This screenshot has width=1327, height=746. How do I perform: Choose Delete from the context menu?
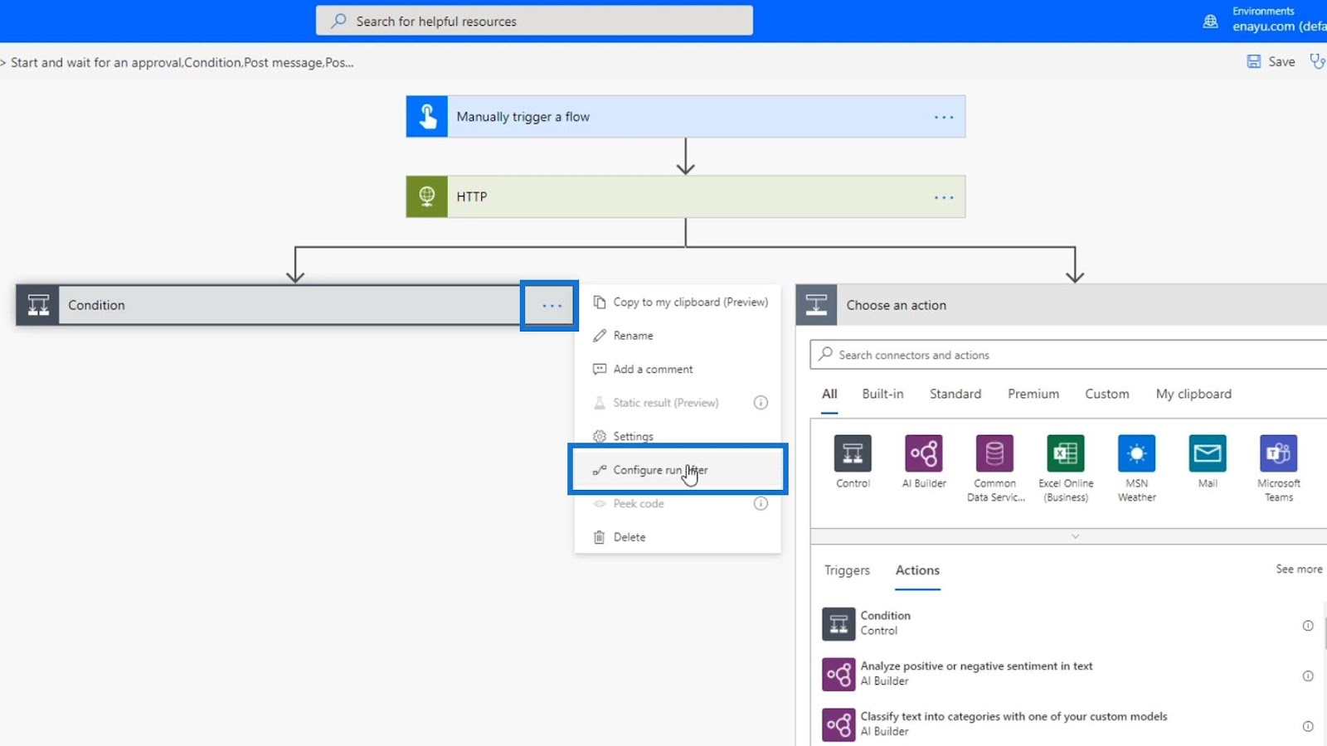click(678, 537)
